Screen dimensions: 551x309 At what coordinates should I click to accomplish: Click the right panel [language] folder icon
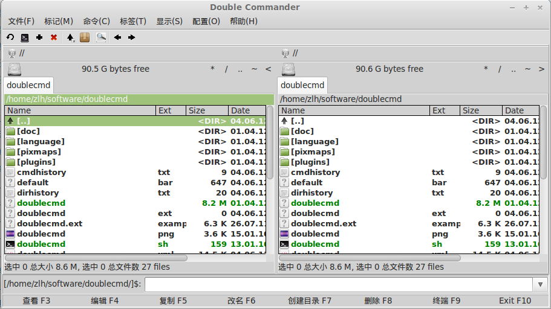pos(284,142)
